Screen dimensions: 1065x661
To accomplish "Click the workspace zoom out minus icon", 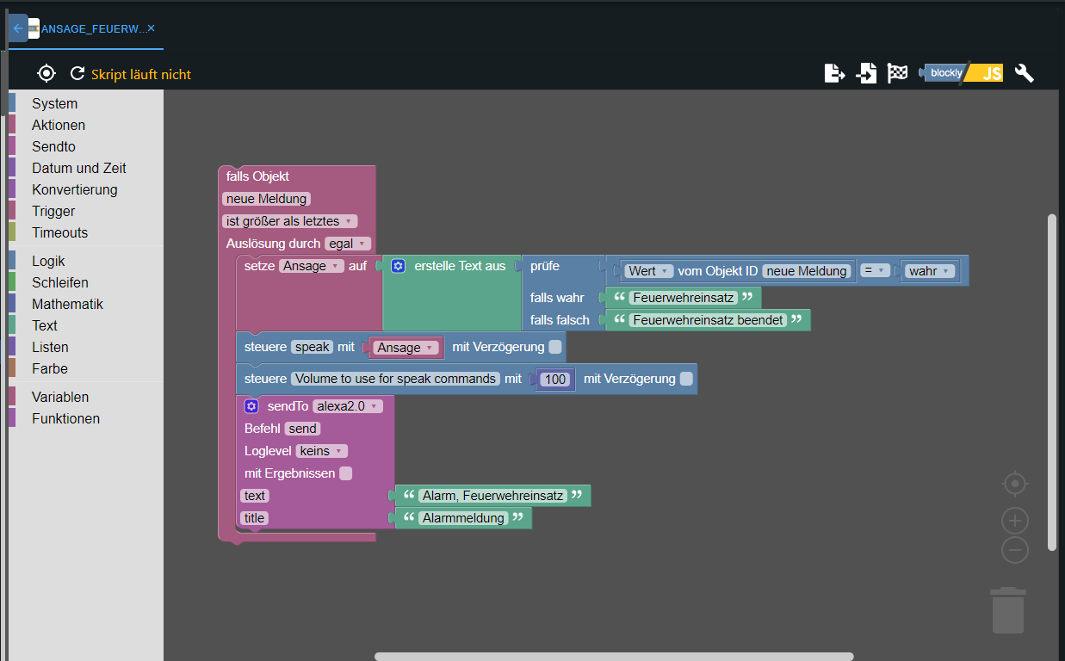I will 1015,550.
